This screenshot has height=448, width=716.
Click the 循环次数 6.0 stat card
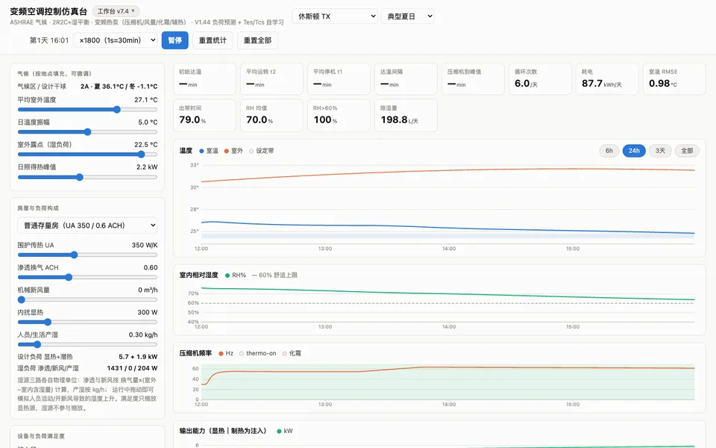tap(540, 78)
